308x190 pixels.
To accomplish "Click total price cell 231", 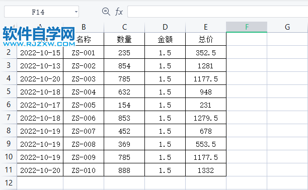I will (x=206, y=105).
